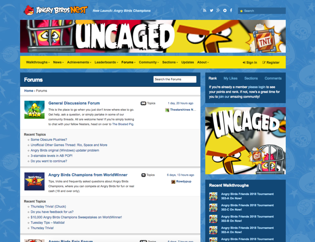Open the site's RSS feed icon
This screenshot has height=242, width=315.
point(205,10)
